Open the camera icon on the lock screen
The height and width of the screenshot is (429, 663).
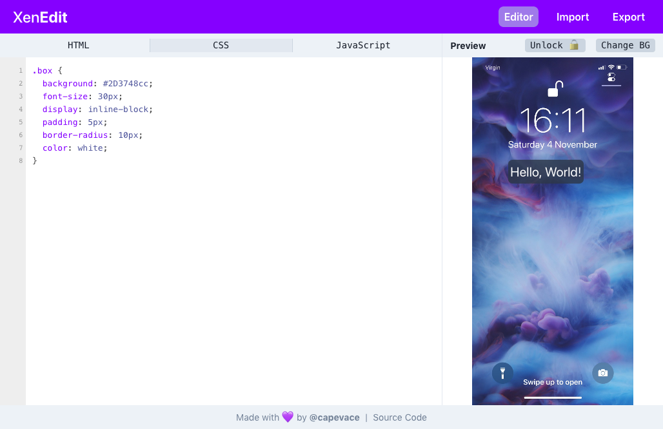pyautogui.click(x=603, y=373)
